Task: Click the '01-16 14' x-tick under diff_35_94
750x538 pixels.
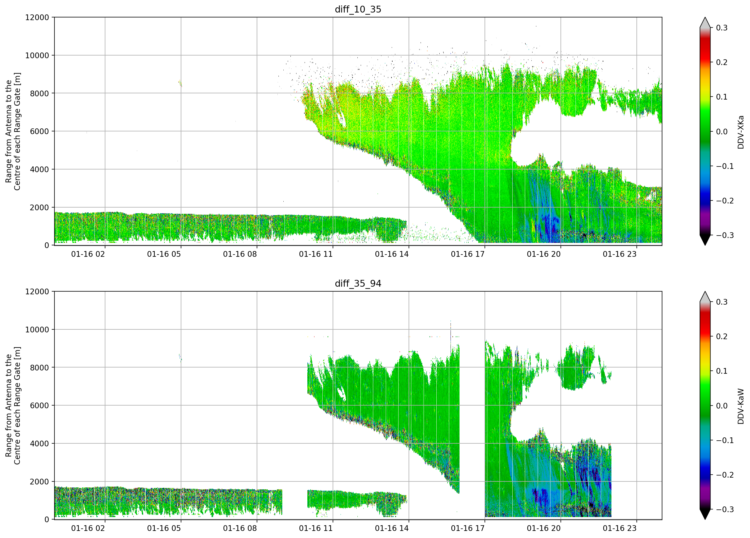Action: pos(392,528)
